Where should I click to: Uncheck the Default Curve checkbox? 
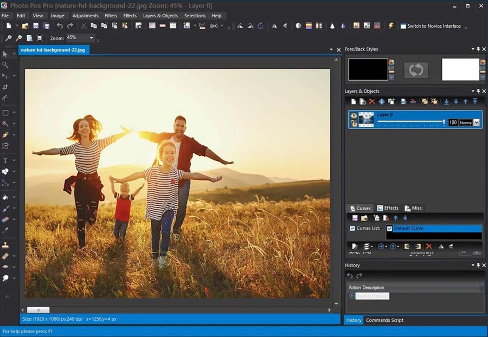389,229
